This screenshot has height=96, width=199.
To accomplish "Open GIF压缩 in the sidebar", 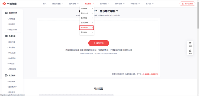I will pyautogui.click(x=11, y=64).
